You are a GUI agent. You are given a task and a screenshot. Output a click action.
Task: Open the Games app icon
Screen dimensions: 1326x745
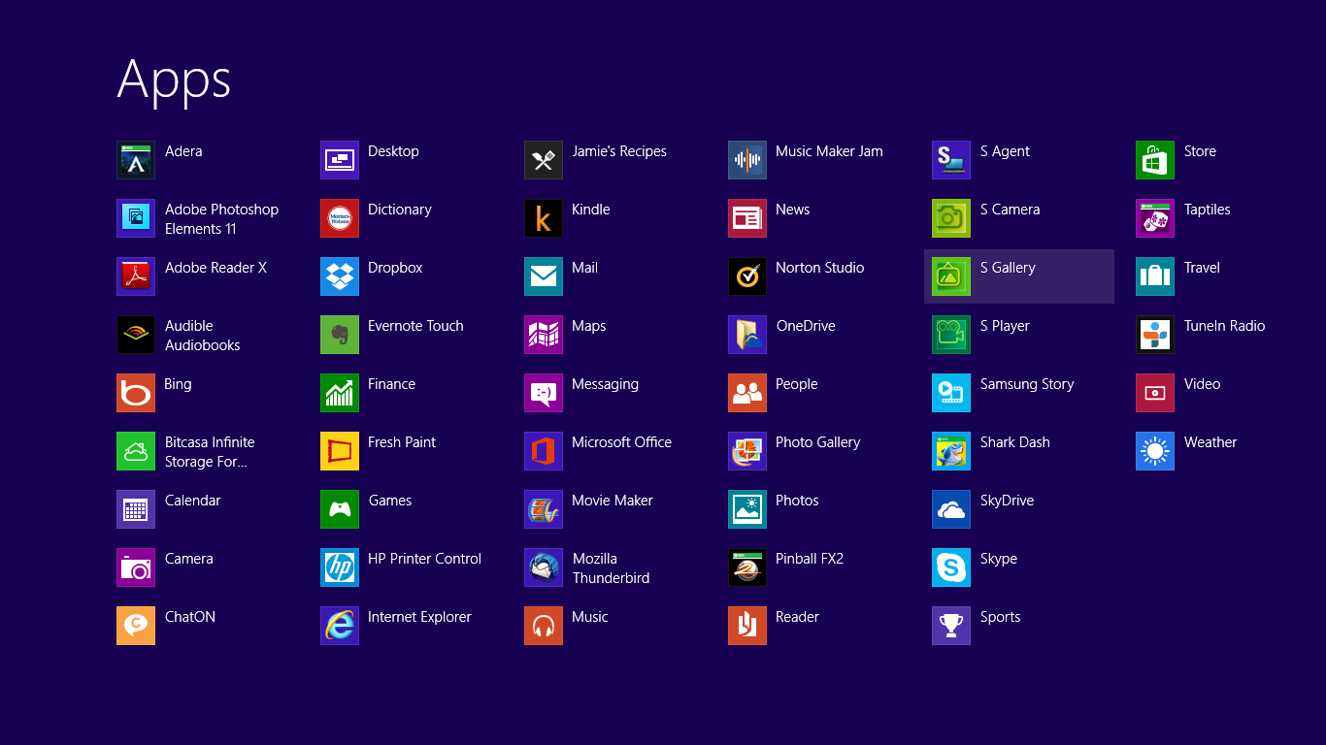340,509
